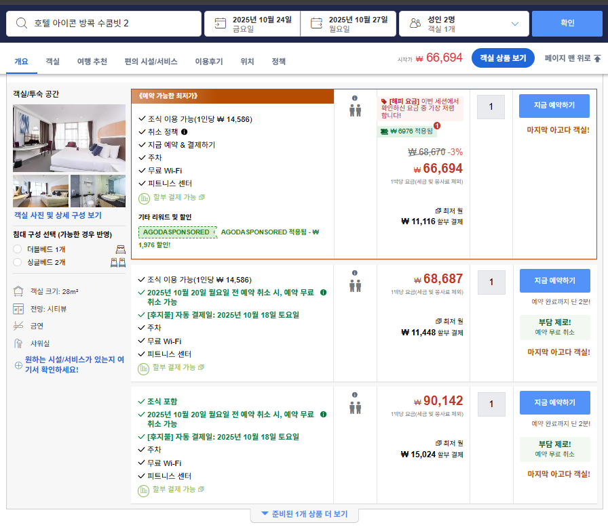This screenshot has height=527, width=608.
Task: Click the main bedroom photo thumbnail
Action: pyautogui.click(x=69, y=138)
